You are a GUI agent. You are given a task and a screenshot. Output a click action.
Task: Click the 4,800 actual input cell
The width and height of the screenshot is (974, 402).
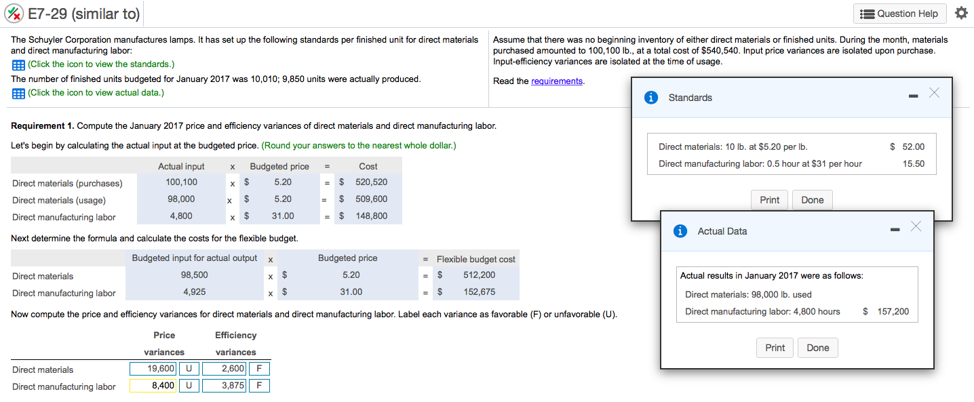(x=181, y=216)
